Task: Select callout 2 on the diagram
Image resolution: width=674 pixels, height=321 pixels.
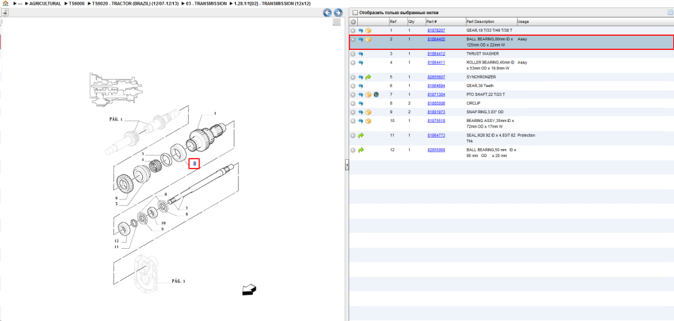Action: (x=194, y=163)
